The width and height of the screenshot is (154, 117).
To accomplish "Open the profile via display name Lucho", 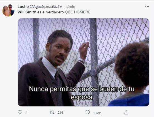I will [23, 7].
